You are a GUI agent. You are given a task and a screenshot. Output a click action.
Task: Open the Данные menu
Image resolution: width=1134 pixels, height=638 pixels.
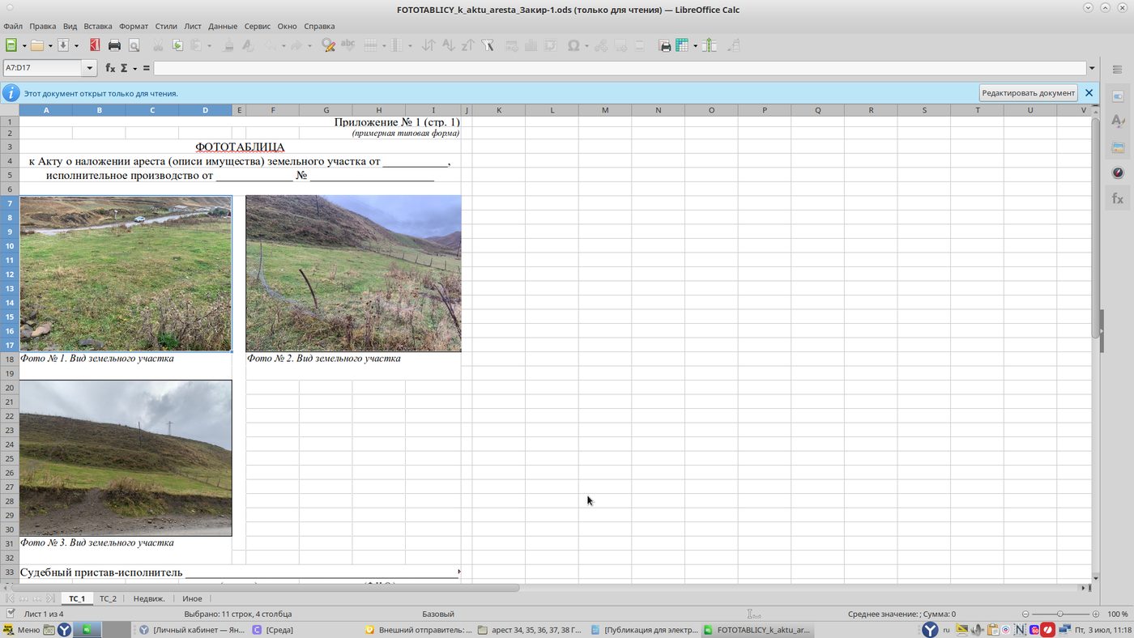point(223,26)
